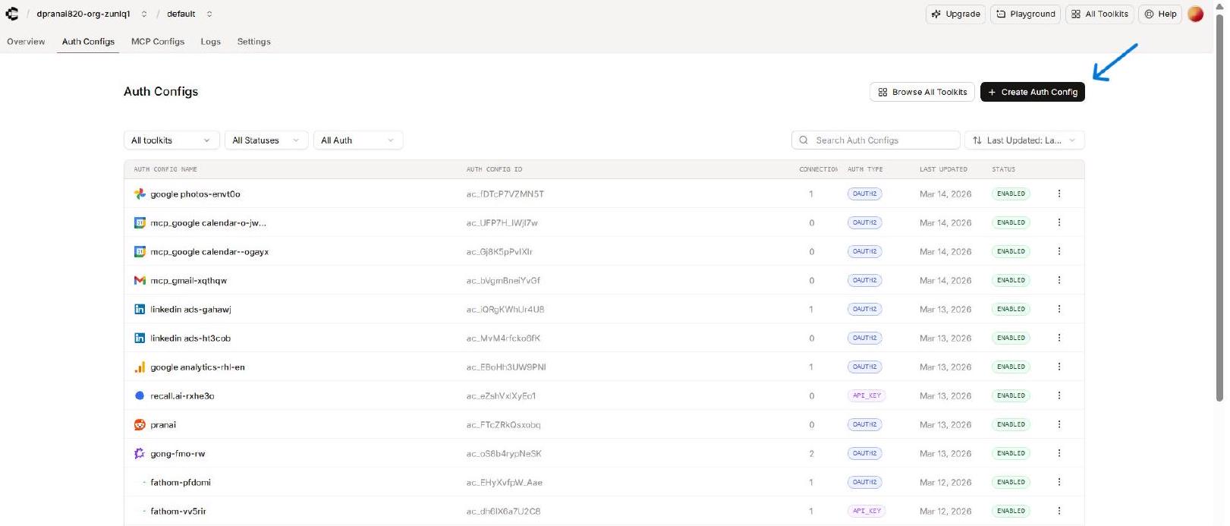Click Browse All Toolkits
The image size is (1230, 526).
922,92
